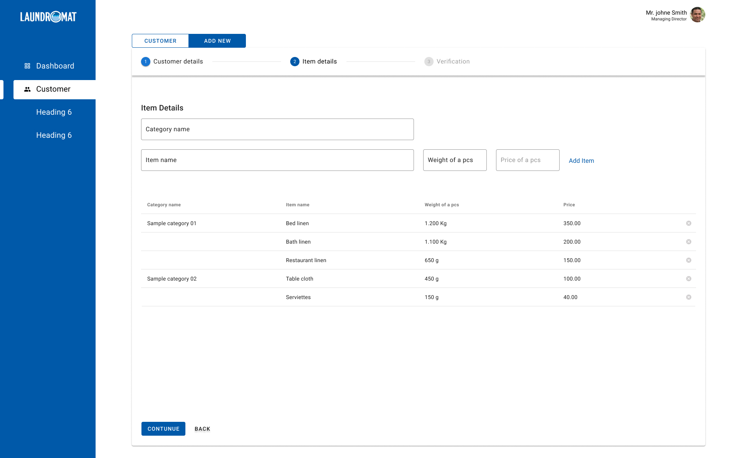This screenshot has width=740, height=458.
Task: Open user profile avatar photo
Action: pos(697,15)
